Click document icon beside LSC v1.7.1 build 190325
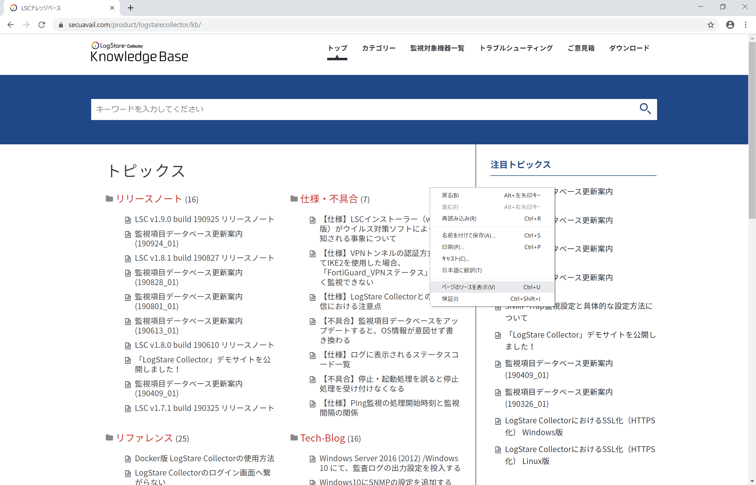 point(128,408)
